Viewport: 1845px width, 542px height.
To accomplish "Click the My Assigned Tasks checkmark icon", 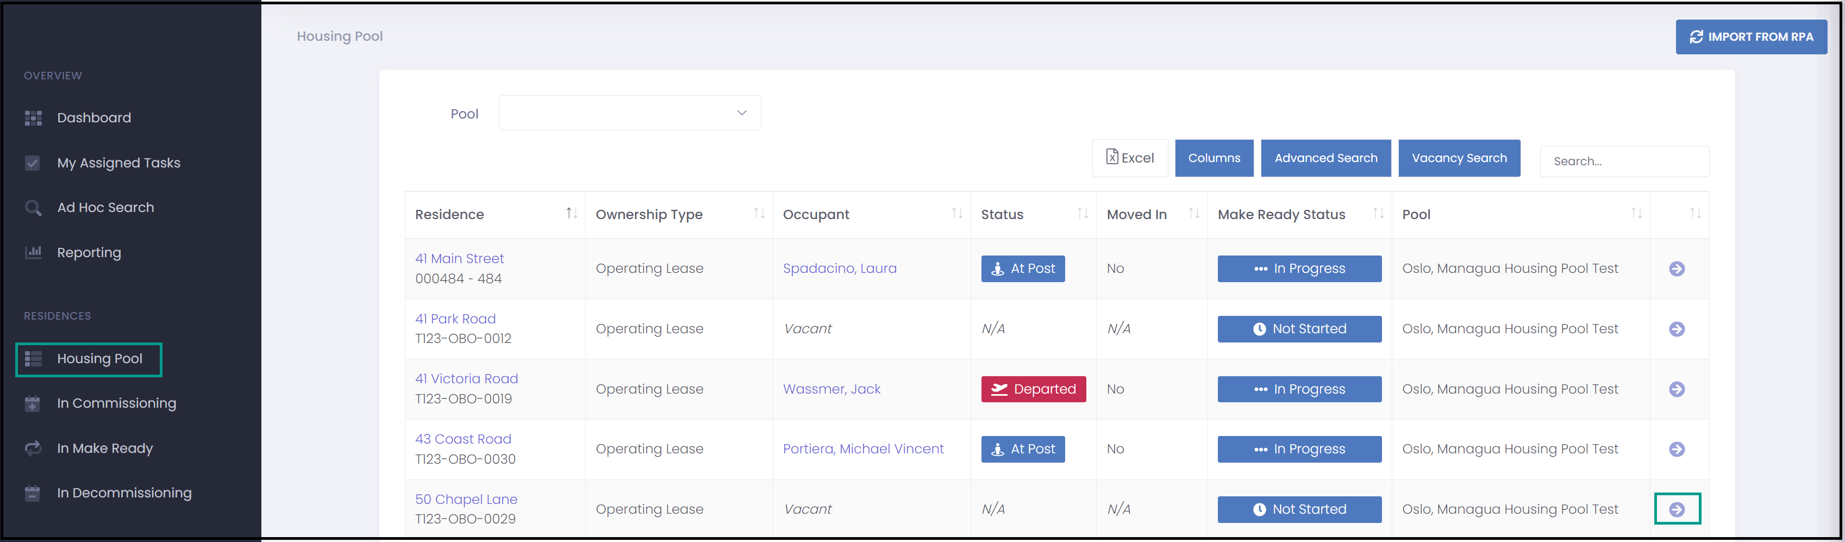I will [x=32, y=163].
